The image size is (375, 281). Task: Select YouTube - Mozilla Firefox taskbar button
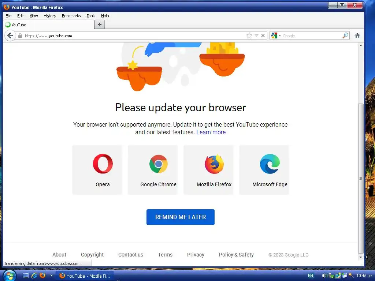click(x=85, y=276)
